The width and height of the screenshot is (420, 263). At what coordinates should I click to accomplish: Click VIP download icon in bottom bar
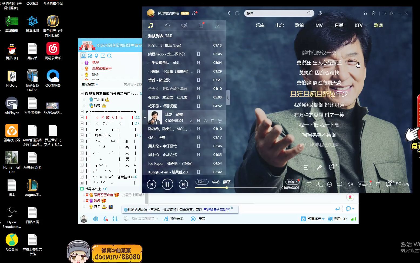pyautogui.click(x=319, y=185)
